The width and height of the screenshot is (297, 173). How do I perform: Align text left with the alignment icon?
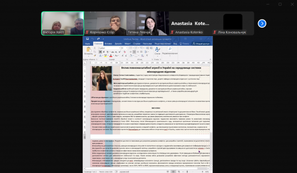point(131,52)
